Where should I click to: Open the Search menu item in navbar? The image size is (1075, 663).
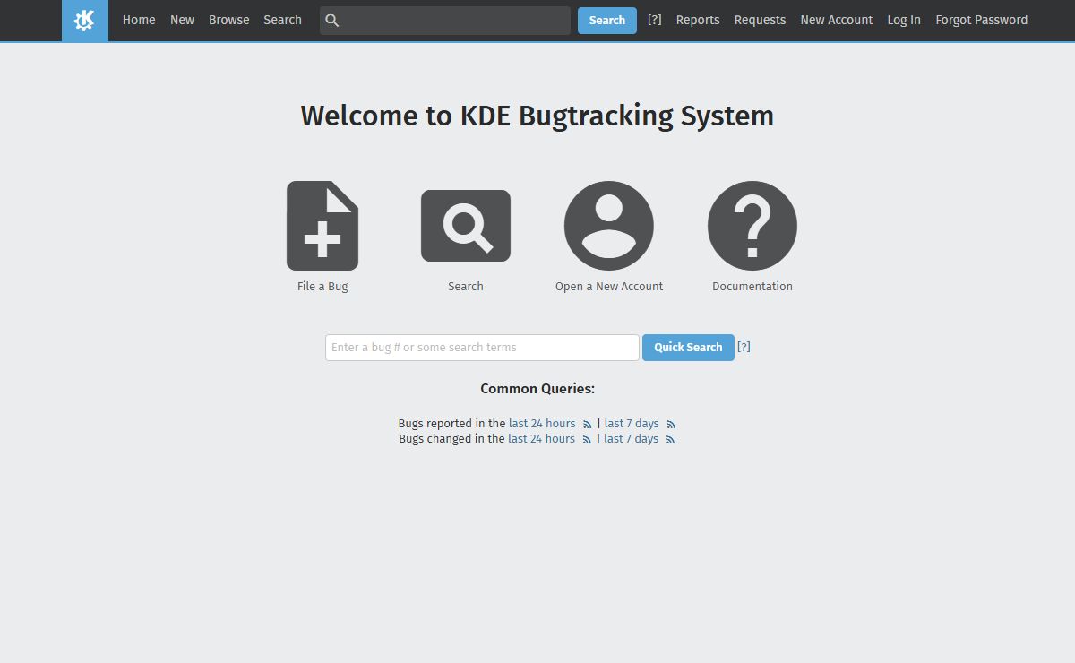click(282, 20)
